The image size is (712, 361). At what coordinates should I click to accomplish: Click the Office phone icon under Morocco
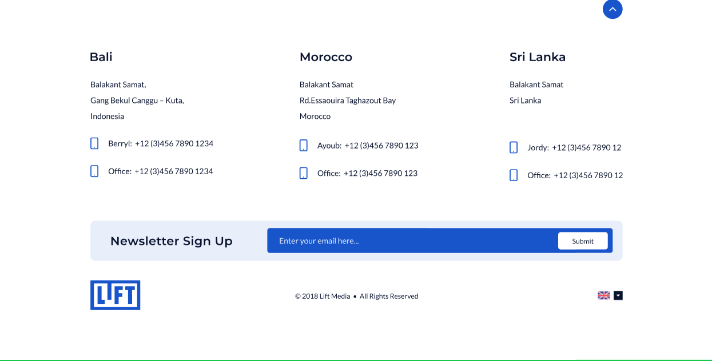[x=304, y=173]
